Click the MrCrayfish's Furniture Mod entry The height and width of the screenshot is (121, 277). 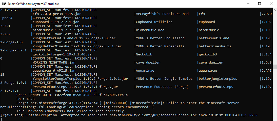(x=162, y=14)
